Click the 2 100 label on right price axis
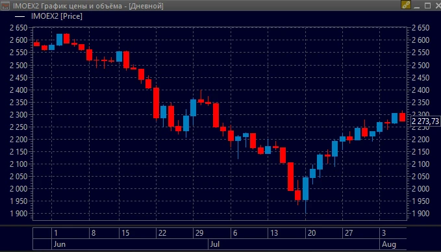Image resolution: width=441 pixels, height=252 pixels. tap(420, 164)
